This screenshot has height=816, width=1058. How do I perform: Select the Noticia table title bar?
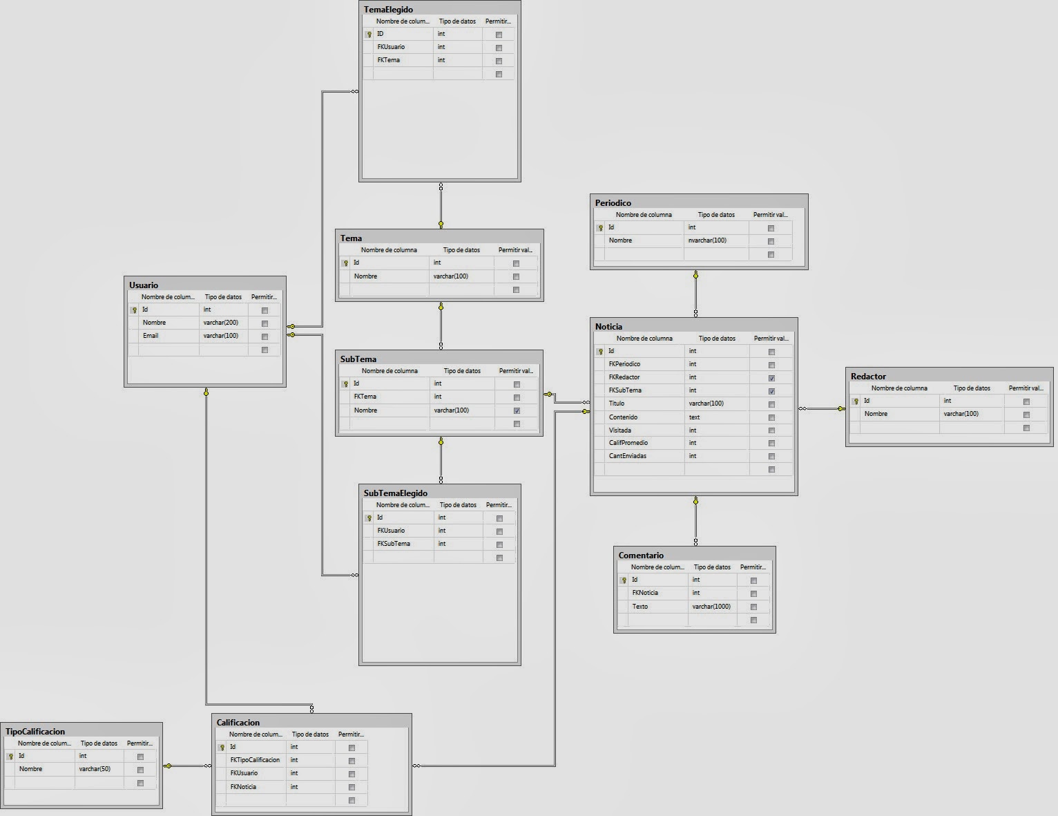click(691, 326)
